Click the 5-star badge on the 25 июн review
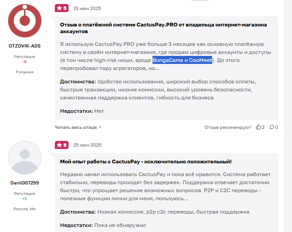Image resolution: width=292 pixels, height=232 pixels. click(62, 145)
